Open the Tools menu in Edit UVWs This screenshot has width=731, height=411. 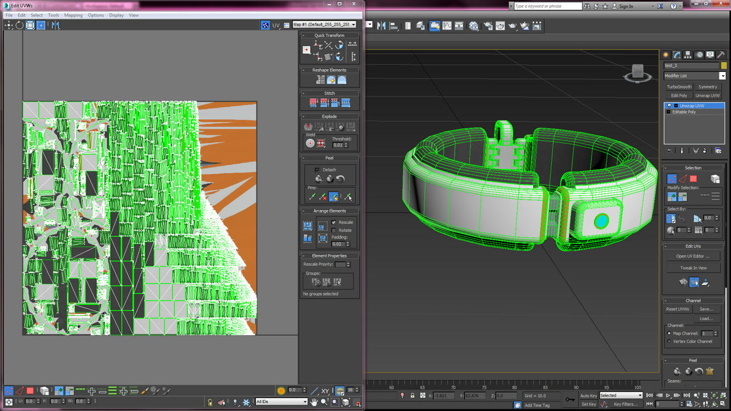[53, 15]
